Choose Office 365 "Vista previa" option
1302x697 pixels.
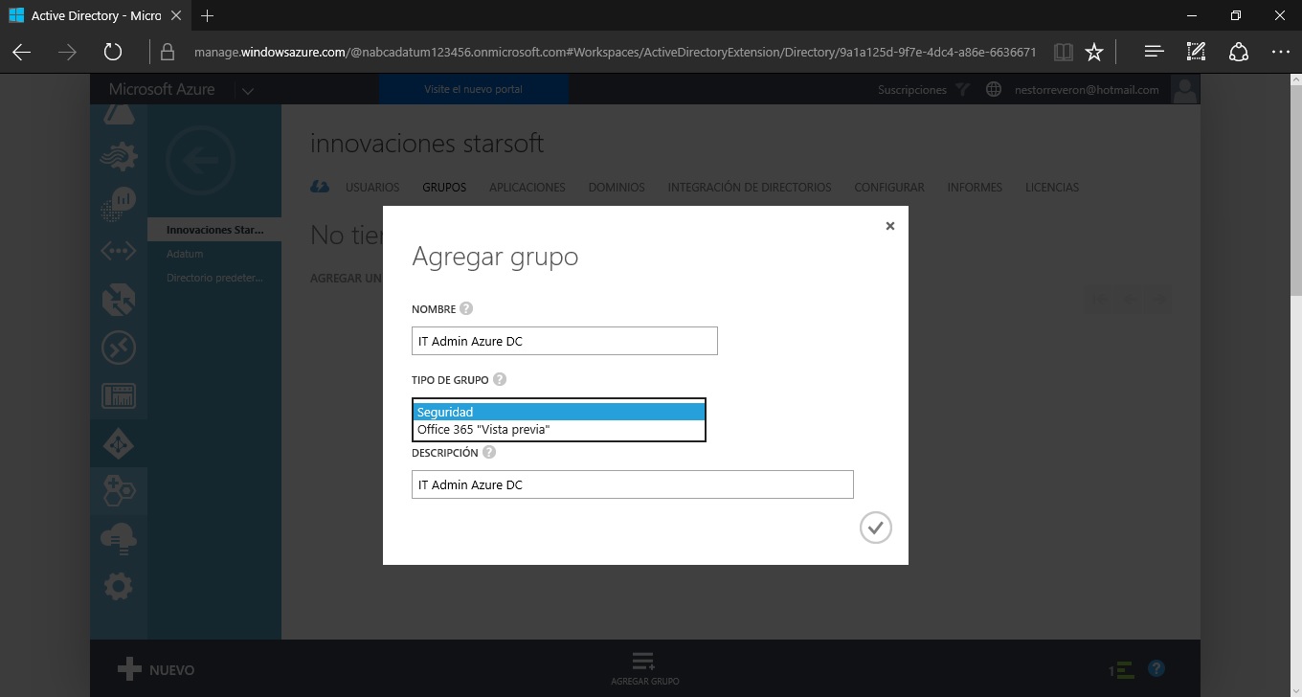point(558,430)
